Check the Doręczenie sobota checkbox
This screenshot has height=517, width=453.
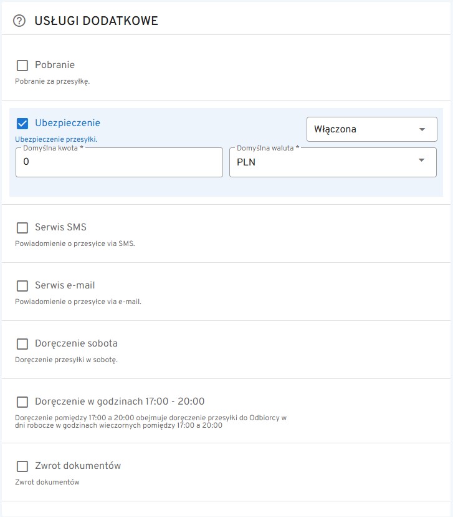tap(22, 343)
